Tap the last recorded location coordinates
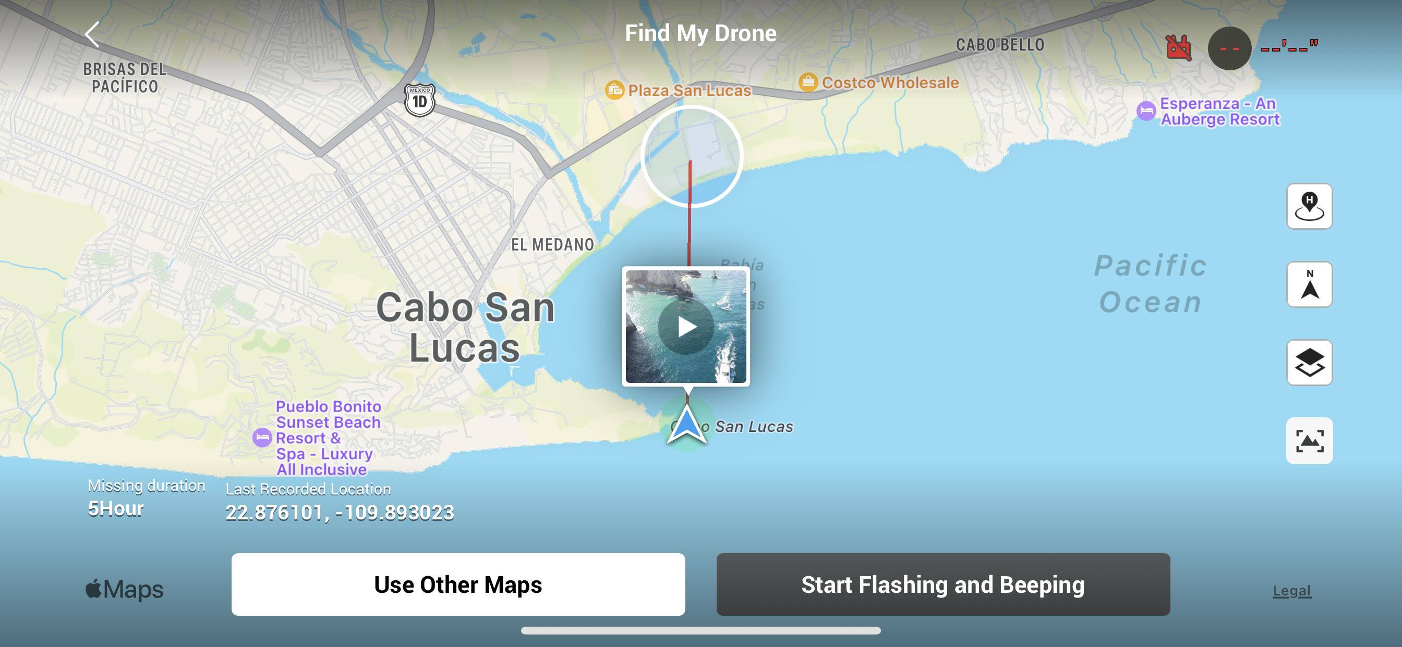The width and height of the screenshot is (1402, 647). point(340,513)
